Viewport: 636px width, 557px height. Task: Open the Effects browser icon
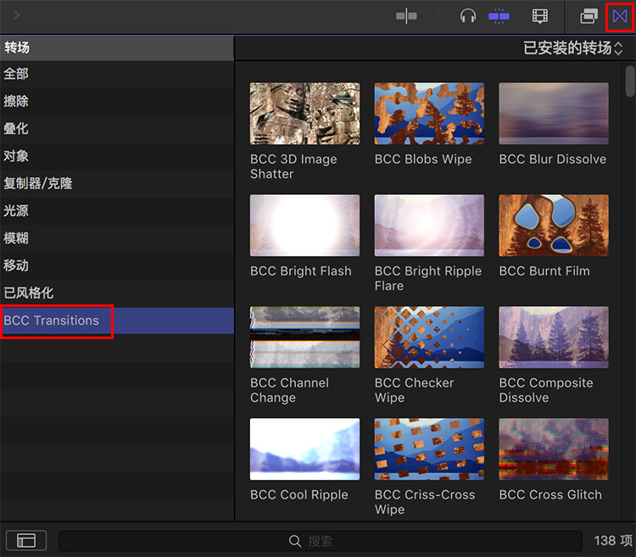(x=589, y=17)
